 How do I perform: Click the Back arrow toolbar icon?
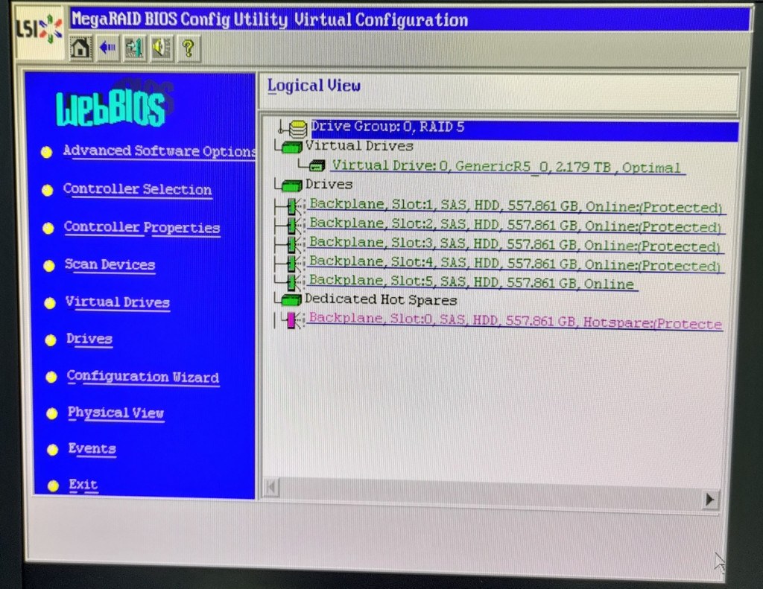point(107,48)
